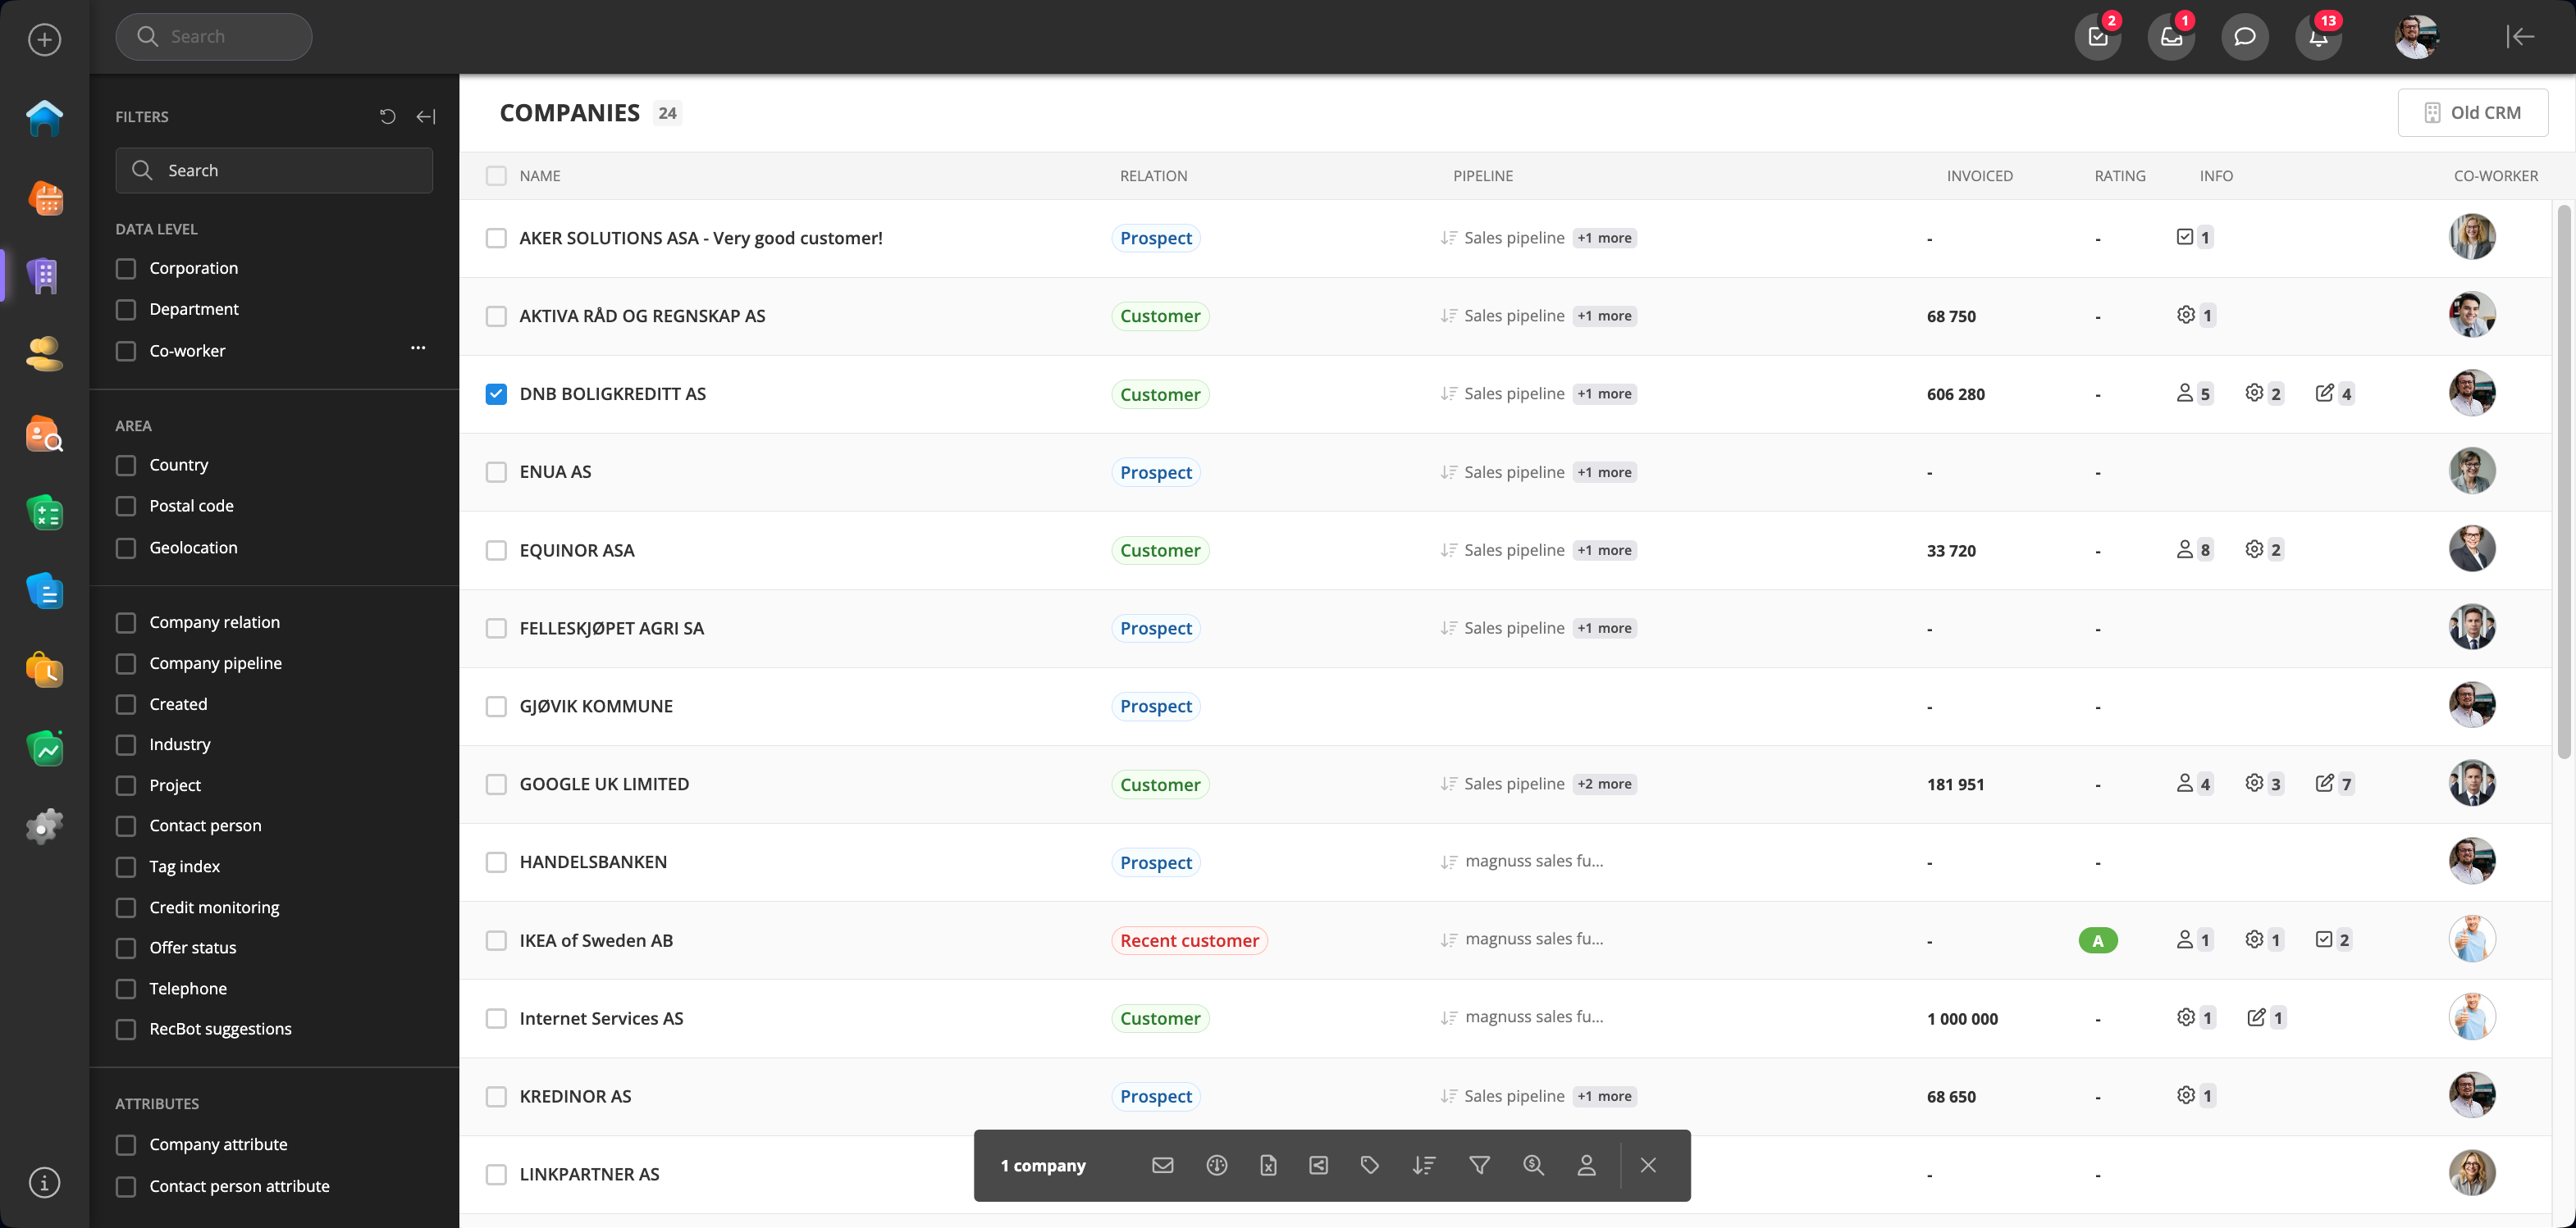Open the chat bubble icon in top bar
This screenshot has height=1228, width=2576.
2244,37
